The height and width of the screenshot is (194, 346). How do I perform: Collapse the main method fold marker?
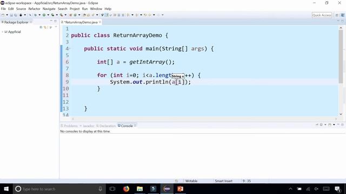(x=70, y=48)
